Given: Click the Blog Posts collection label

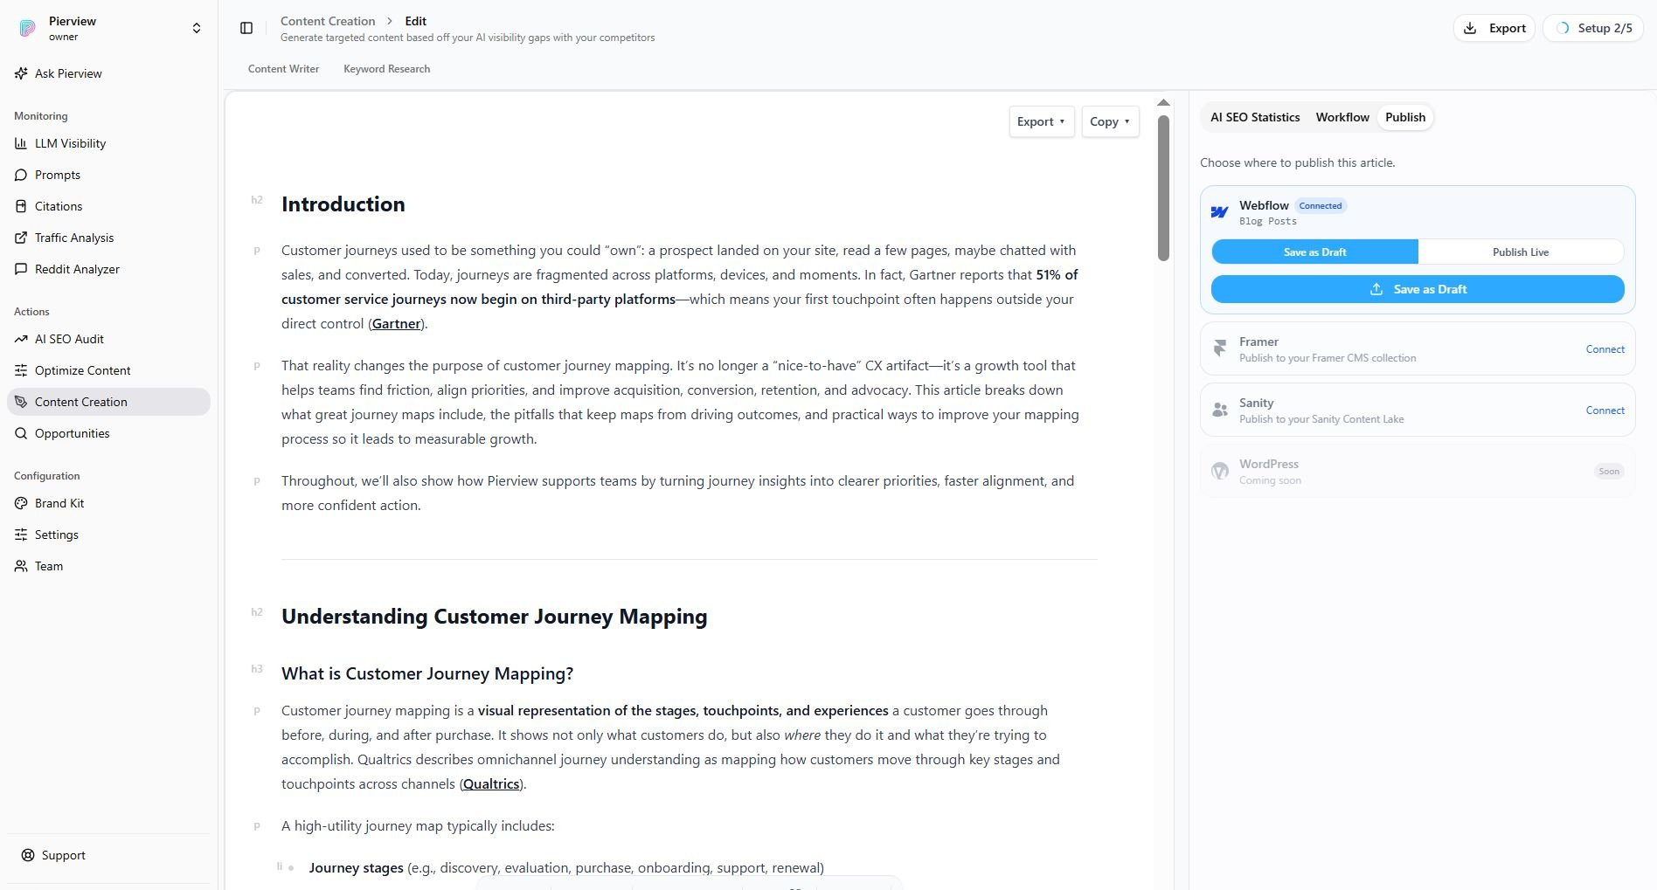Looking at the screenshot, I should coord(1267,222).
